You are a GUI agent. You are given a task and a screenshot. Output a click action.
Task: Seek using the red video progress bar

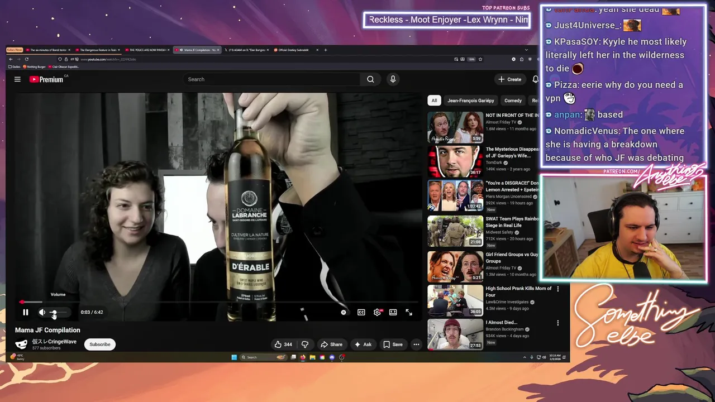218,302
